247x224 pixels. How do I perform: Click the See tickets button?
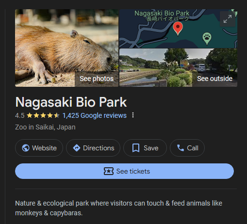point(124,171)
